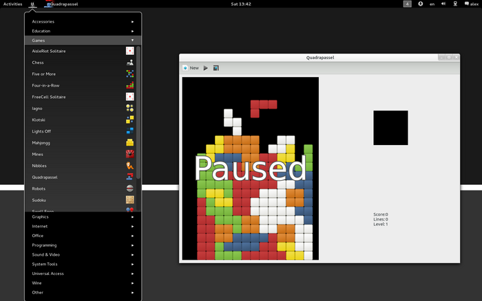
Task: Expand the System Tools category
Action: pyautogui.click(x=83, y=264)
